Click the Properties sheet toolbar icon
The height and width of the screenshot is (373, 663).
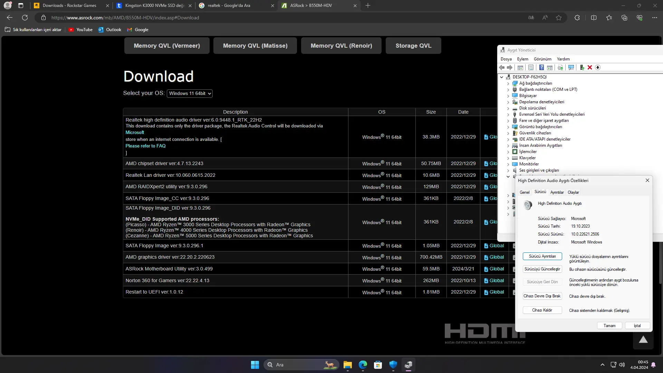point(531,68)
